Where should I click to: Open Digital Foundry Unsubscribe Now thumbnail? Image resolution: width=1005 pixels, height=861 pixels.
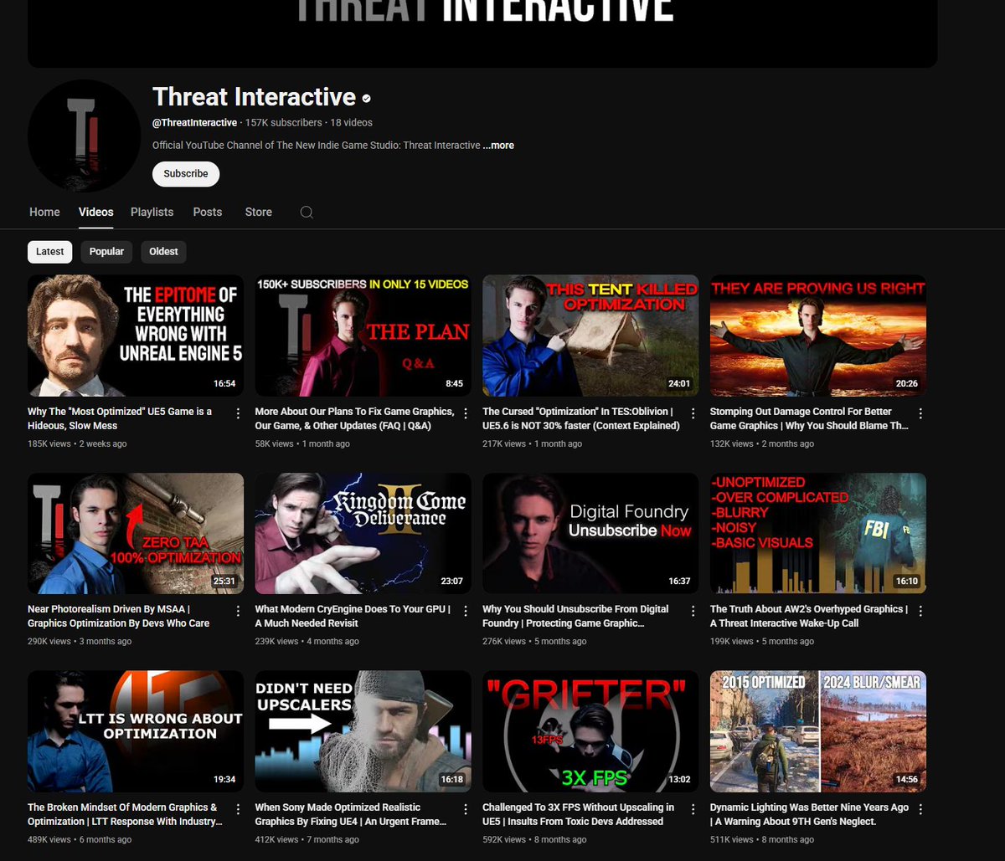pos(590,534)
